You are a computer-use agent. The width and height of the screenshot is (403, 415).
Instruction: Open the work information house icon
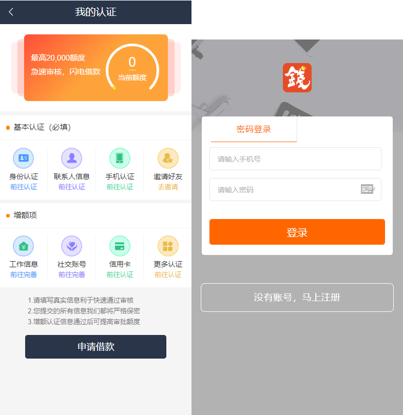click(23, 246)
